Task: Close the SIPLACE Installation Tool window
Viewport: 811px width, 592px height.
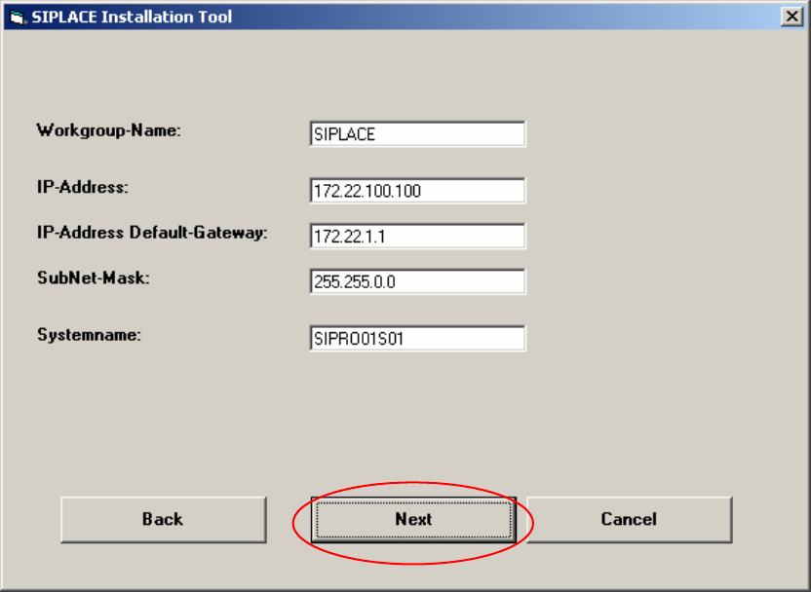Action: coord(792,17)
